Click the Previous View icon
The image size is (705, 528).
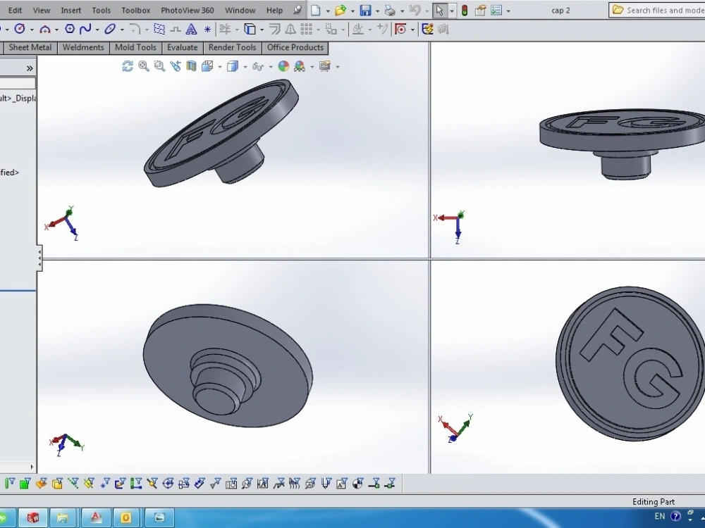tap(176, 66)
